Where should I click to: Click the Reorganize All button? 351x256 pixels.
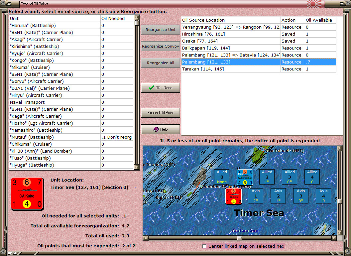click(x=161, y=63)
